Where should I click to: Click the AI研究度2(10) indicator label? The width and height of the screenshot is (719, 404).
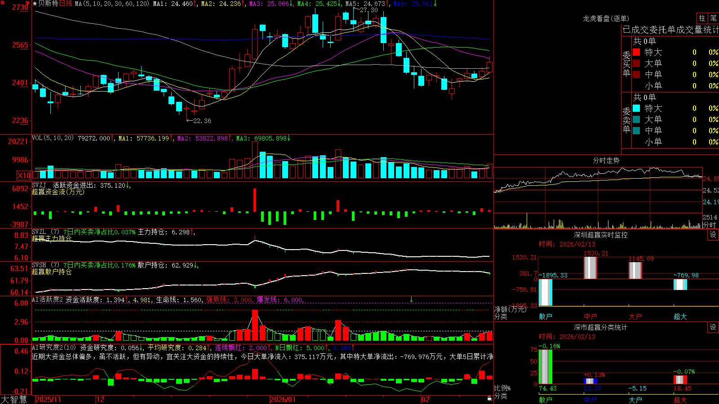(x=54, y=348)
